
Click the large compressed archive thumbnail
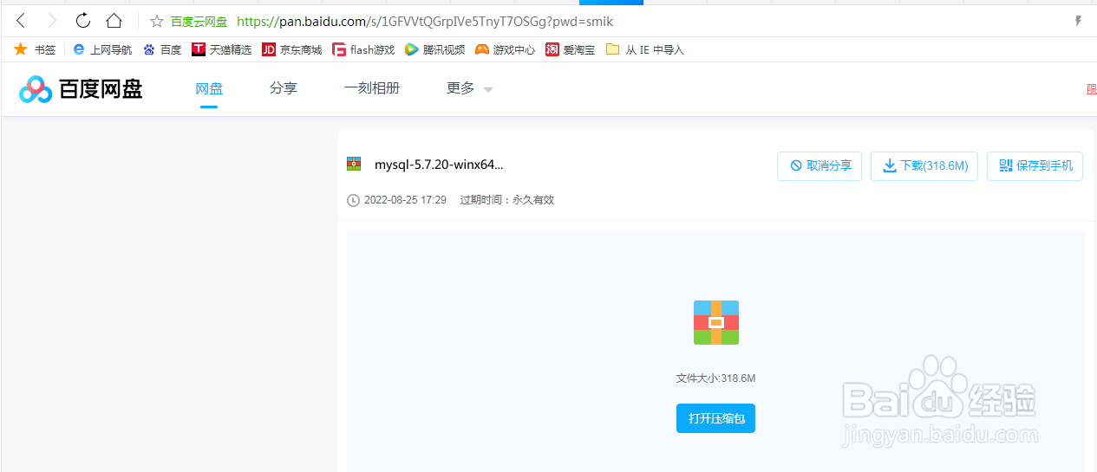(x=716, y=322)
